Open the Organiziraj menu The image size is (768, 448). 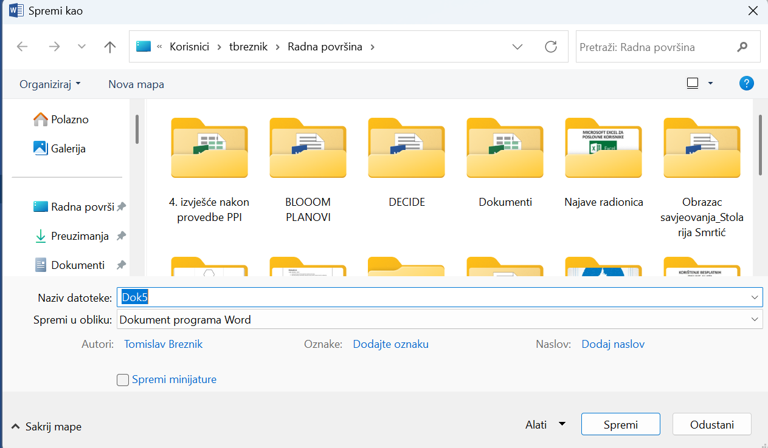(x=50, y=84)
